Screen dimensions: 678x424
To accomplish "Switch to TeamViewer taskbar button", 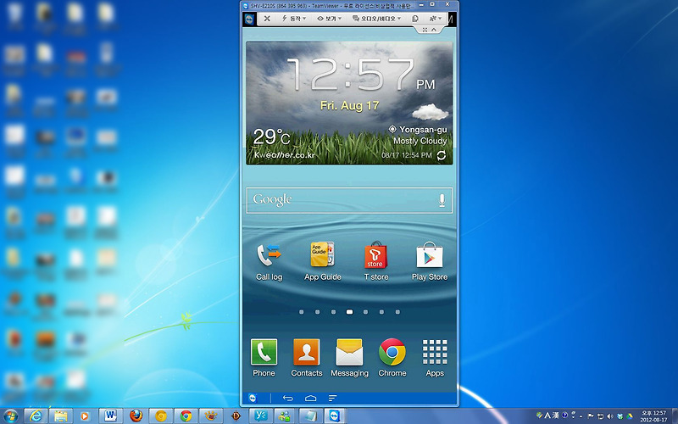I will (x=335, y=416).
